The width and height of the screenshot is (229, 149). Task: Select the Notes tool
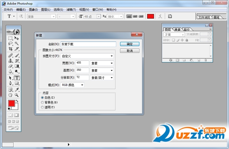(x=10, y=90)
